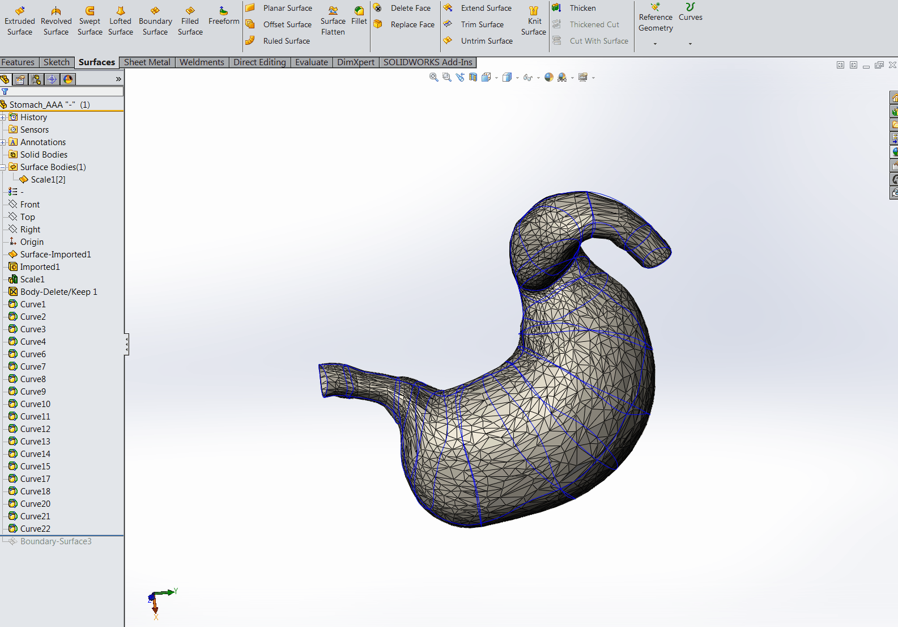Select the Solid Bodies folder
The image size is (898, 627).
pyautogui.click(x=38, y=155)
